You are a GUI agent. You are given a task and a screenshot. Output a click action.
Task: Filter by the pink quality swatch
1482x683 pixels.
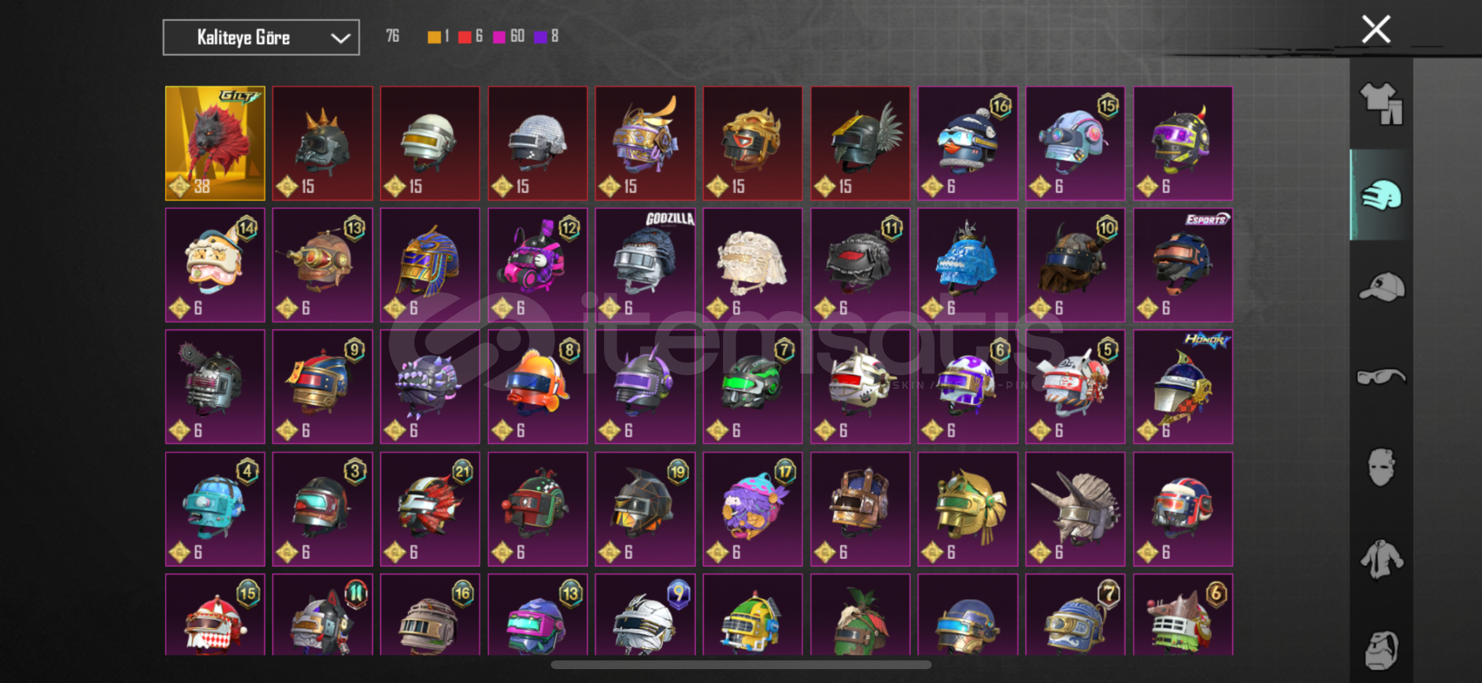tap(499, 37)
